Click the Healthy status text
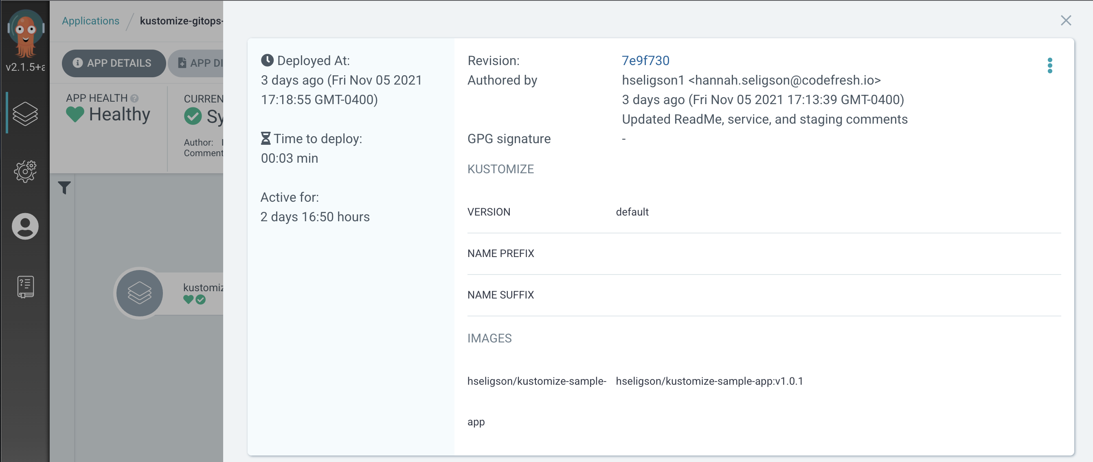Image resolution: width=1093 pixels, height=462 pixels. point(120,114)
